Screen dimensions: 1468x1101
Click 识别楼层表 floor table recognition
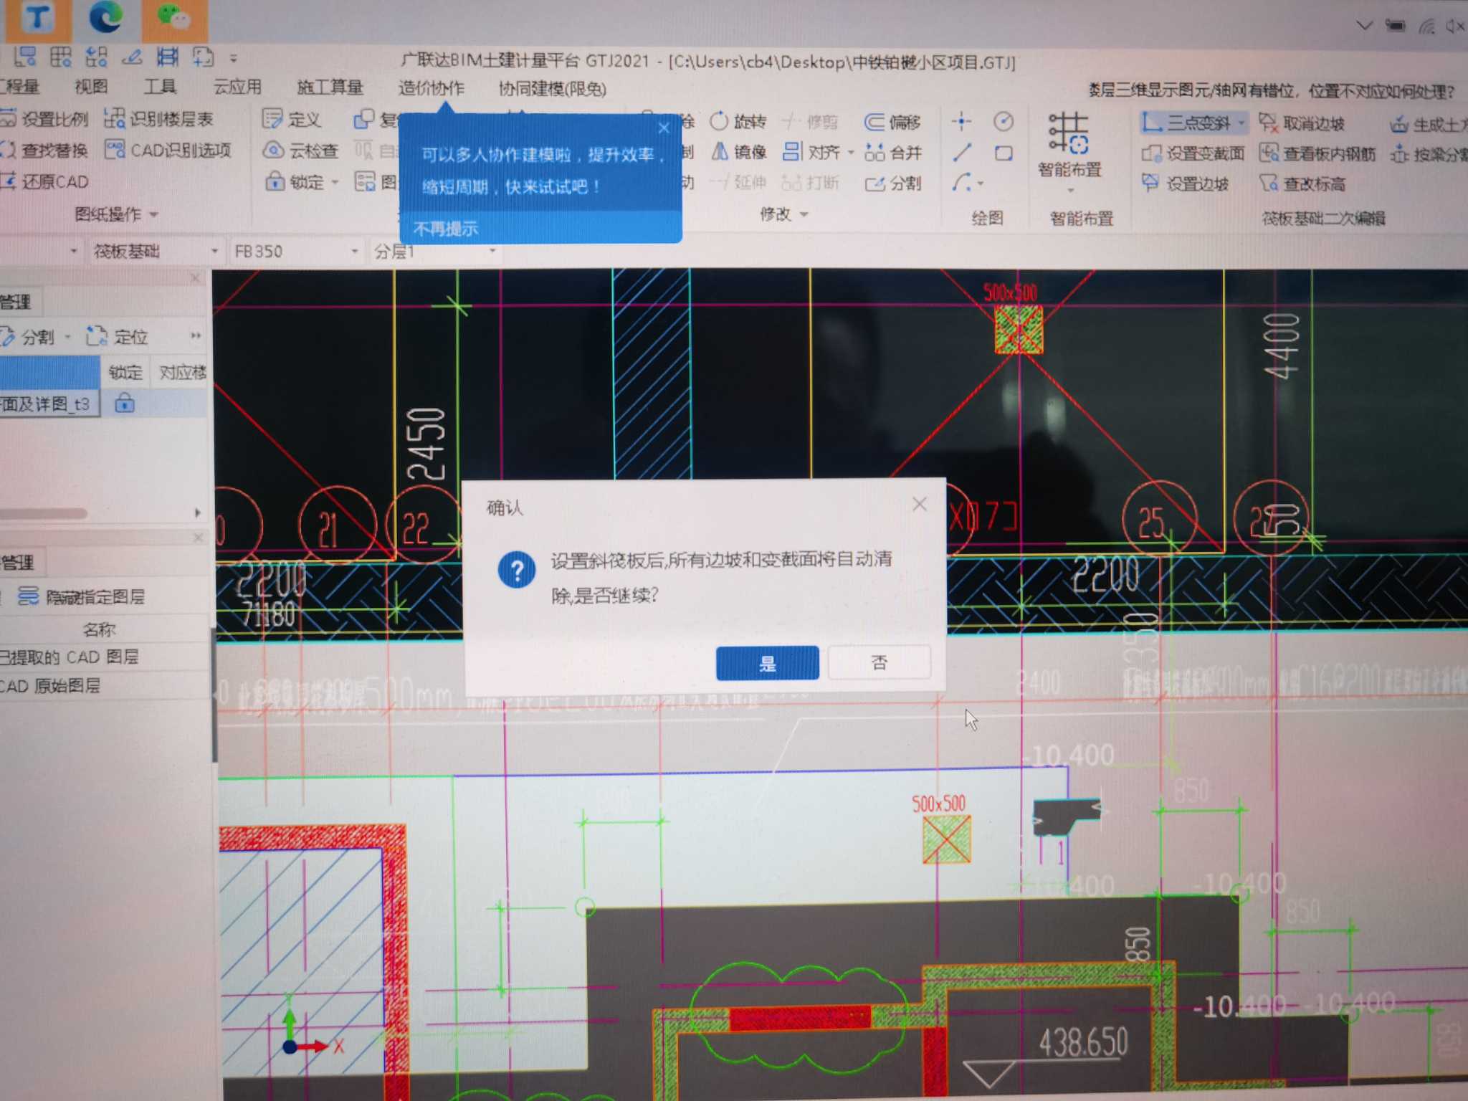pos(159,119)
